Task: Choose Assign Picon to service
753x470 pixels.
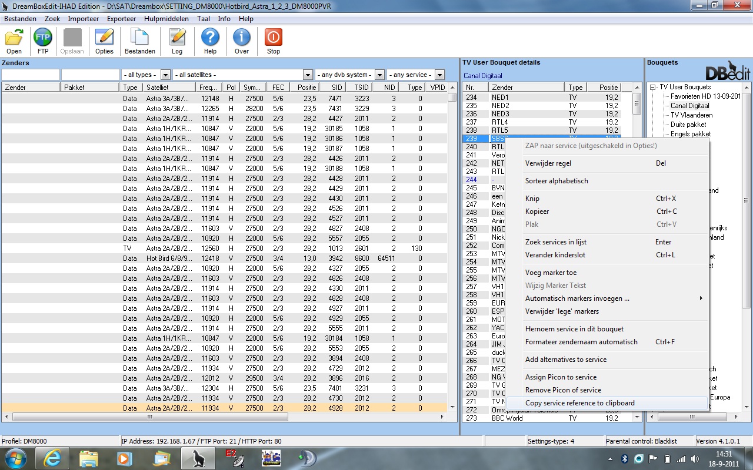Action: [x=608, y=377]
